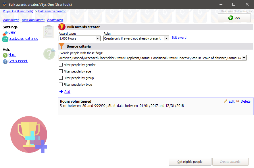Click the trophy Bulk awards creator icon
254x168 pixels.
tap(62, 27)
